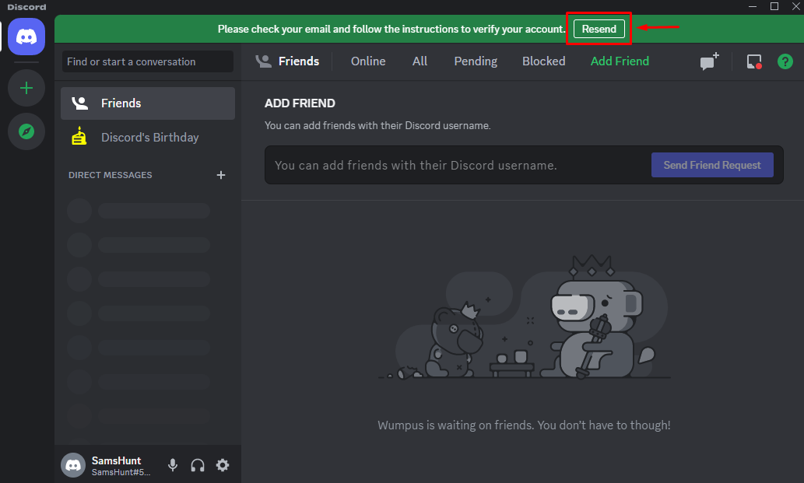Open the Pending tab
Screen dimensions: 804x483
tap(476, 61)
